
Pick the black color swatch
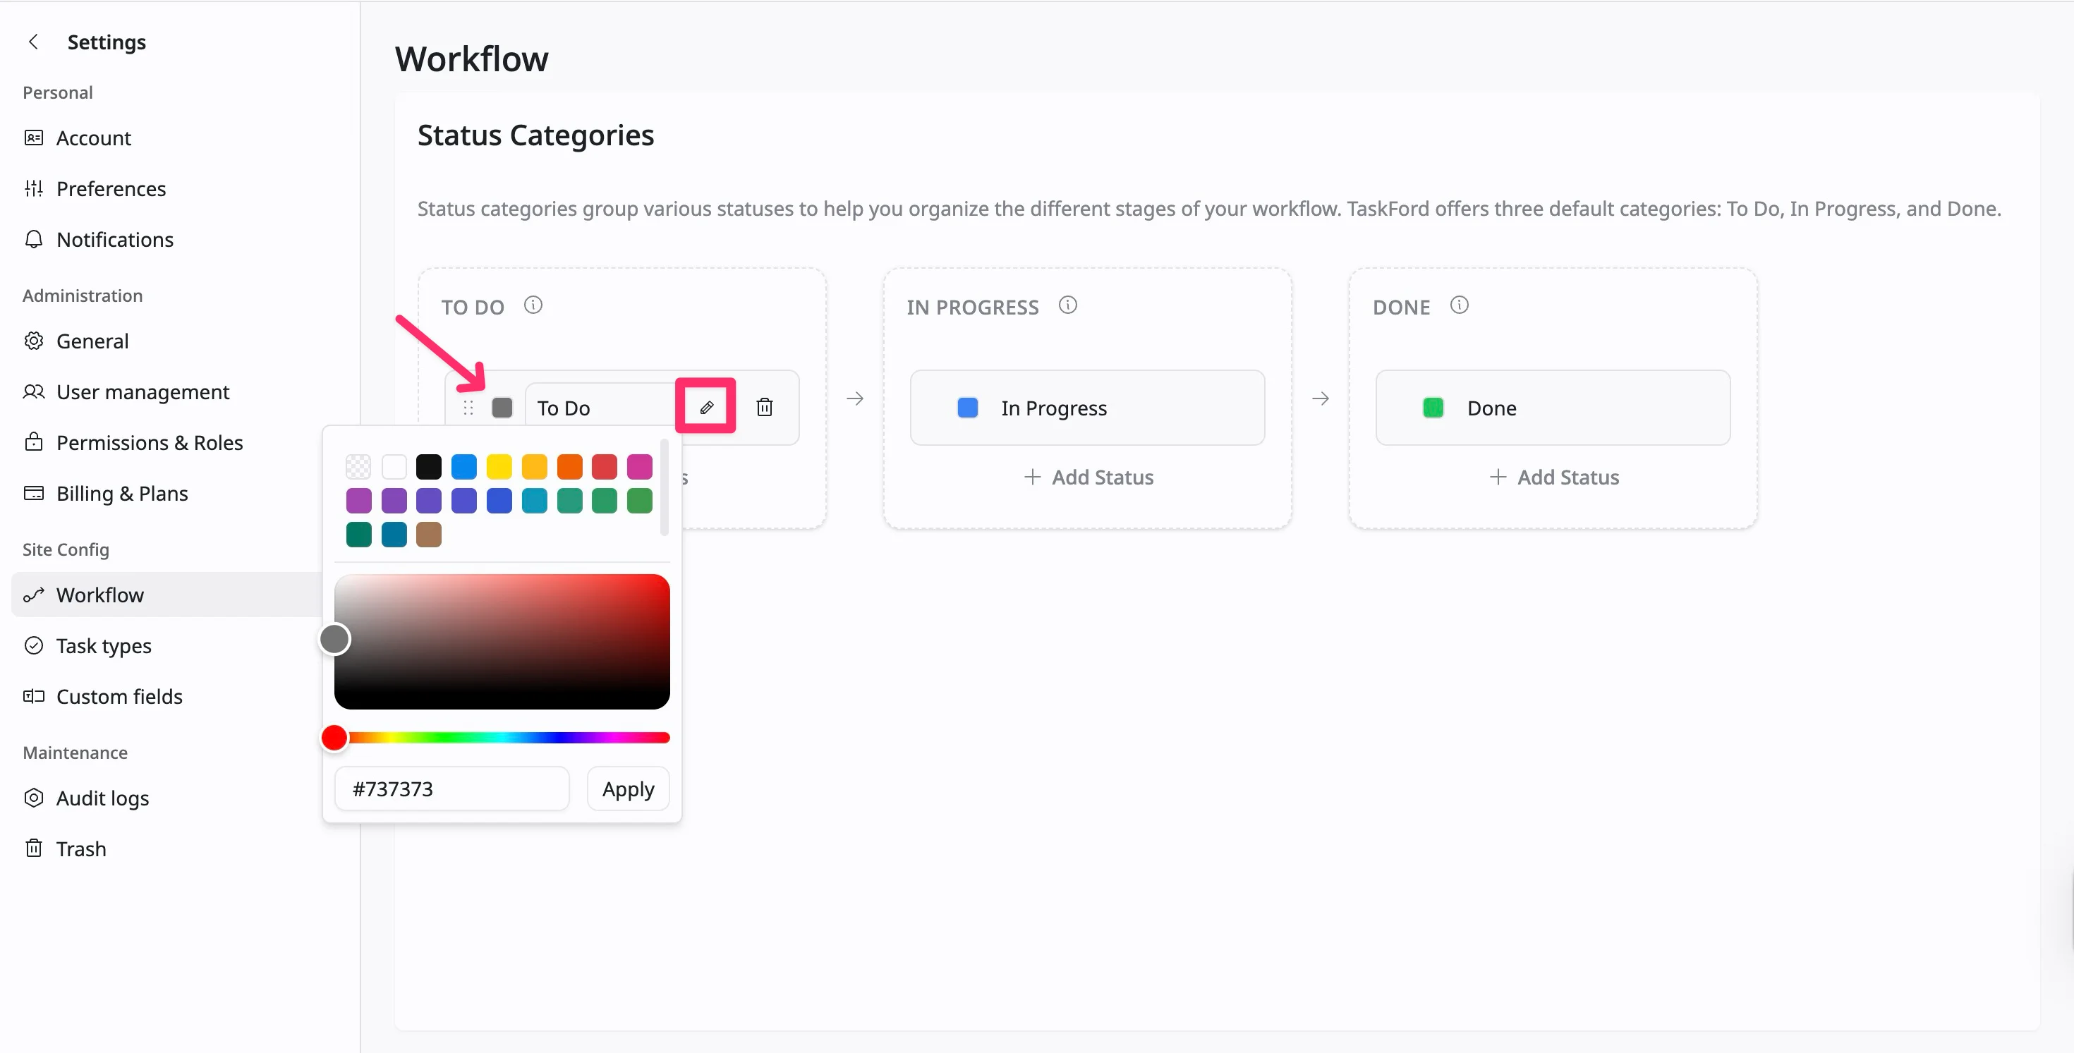(x=428, y=466)
